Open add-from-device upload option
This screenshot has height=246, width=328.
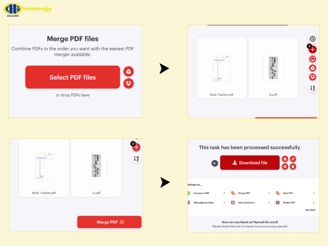tap(312, 59)
